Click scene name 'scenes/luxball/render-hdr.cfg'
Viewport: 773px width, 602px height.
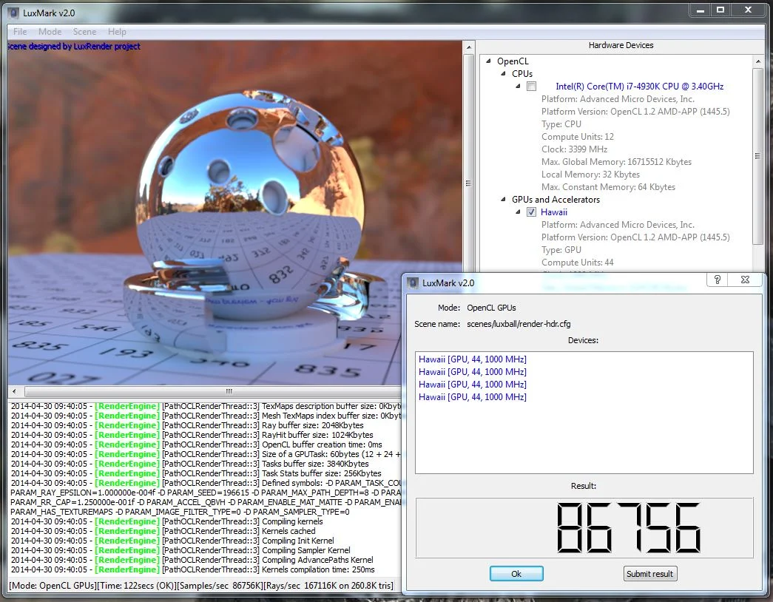[x=519, y=324]
